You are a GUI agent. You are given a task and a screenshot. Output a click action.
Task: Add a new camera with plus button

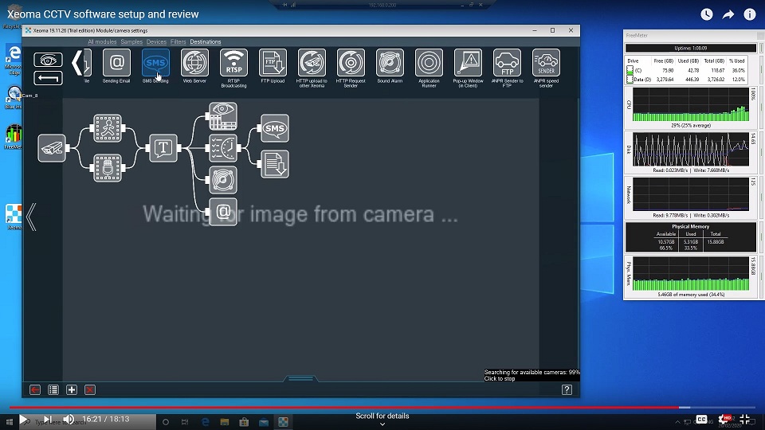point(72,389)
